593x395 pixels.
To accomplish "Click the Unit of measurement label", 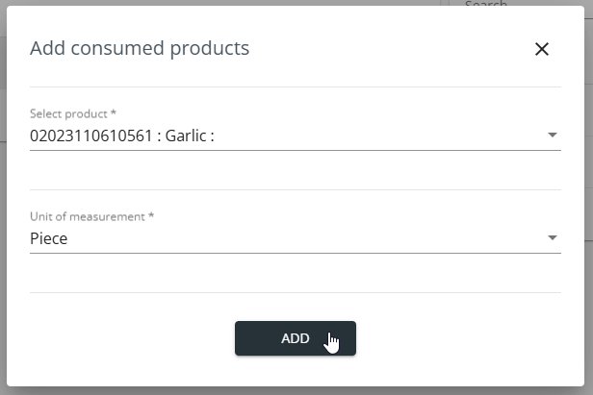I will (x=88, y=216).
